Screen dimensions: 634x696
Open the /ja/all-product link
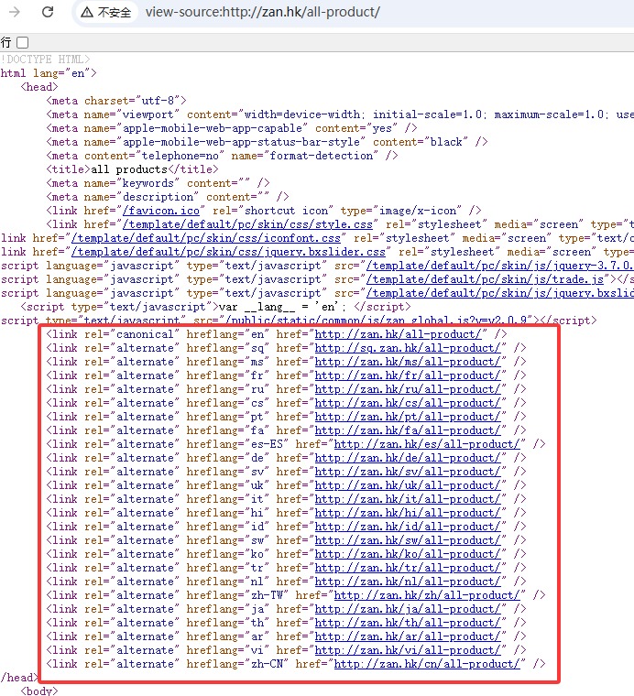[408, 609]
